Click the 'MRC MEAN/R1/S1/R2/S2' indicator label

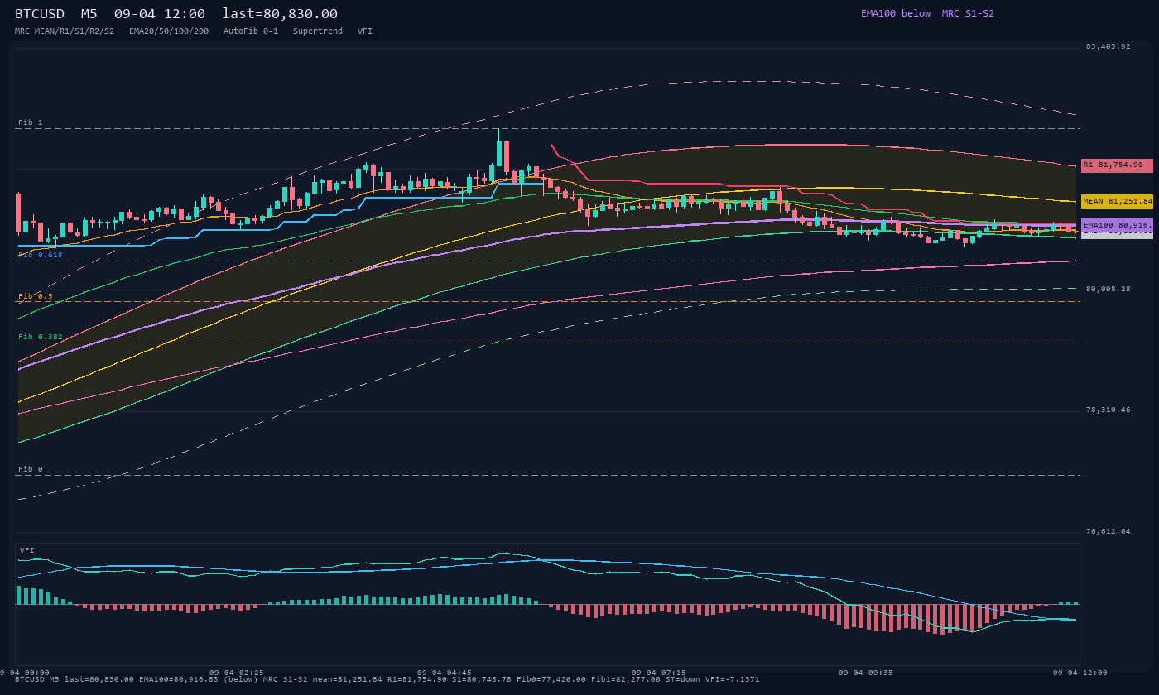click(65, 31)
